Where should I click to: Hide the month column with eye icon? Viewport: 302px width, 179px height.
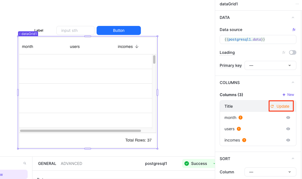tap(288, 118)
